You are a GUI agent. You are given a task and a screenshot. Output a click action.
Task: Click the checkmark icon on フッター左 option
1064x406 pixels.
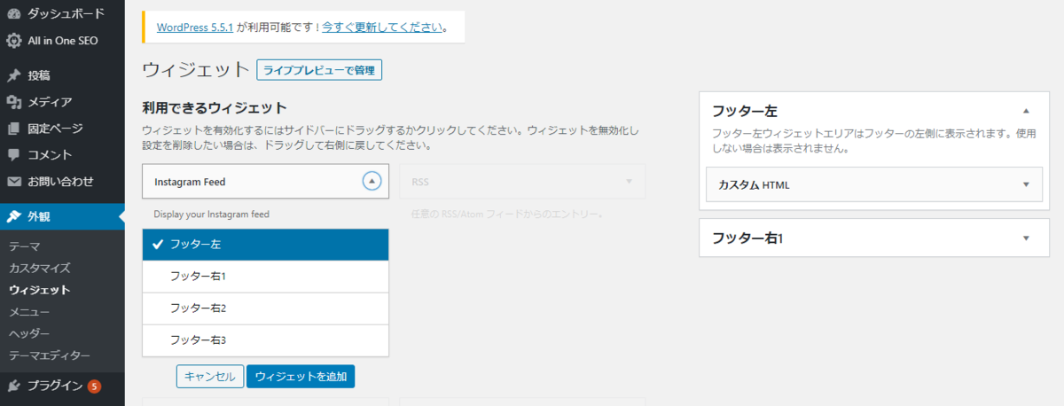tap(157, 246)
